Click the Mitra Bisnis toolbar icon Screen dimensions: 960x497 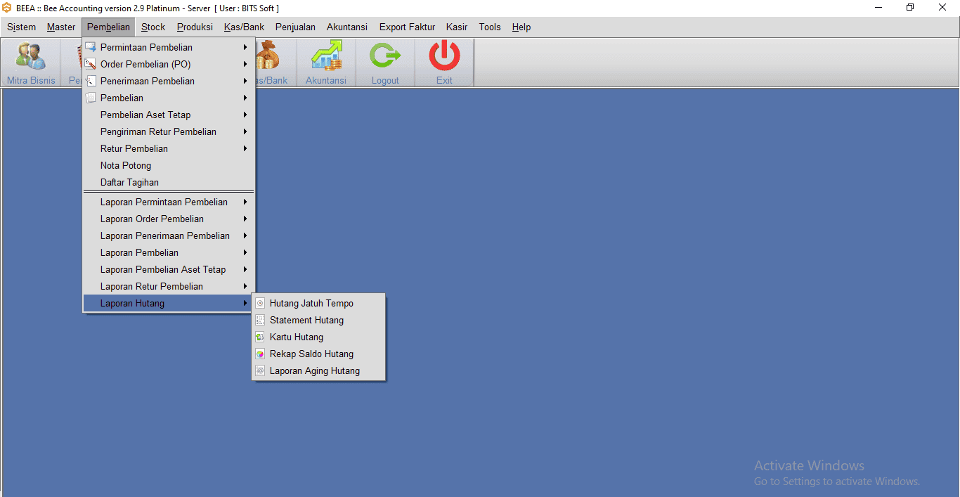coord(31,58)
